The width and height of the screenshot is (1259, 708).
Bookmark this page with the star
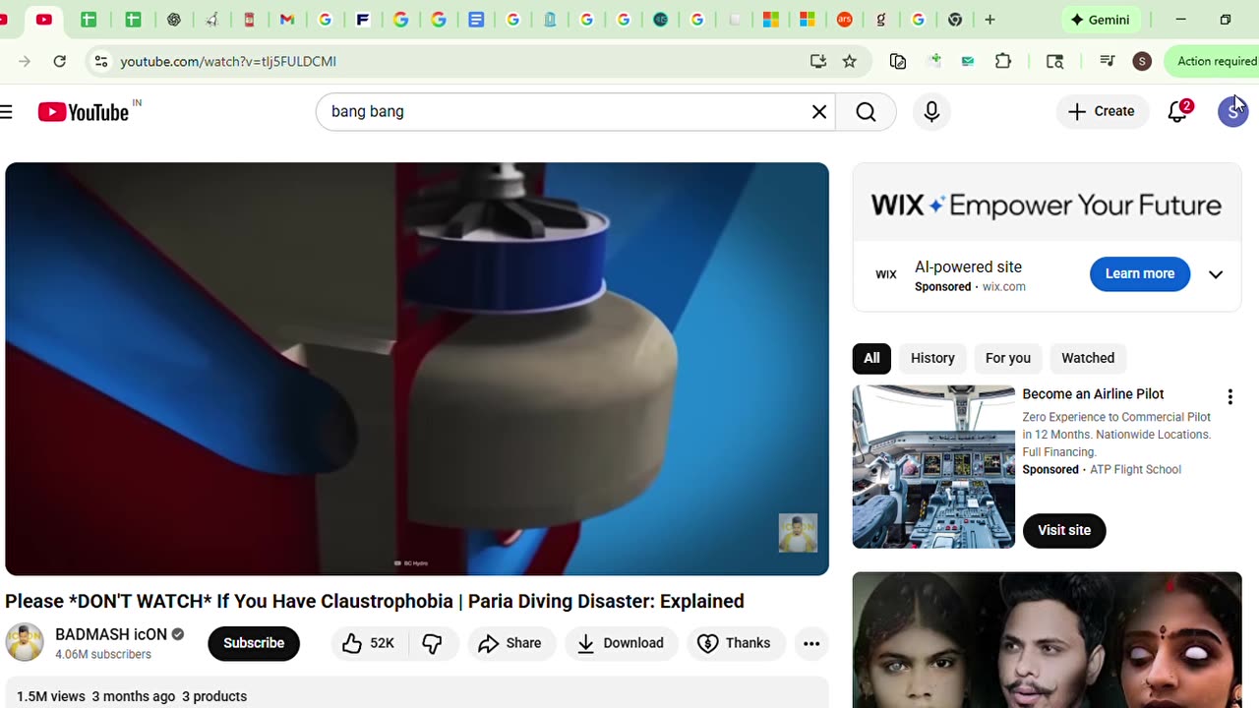tap(850, 61)
